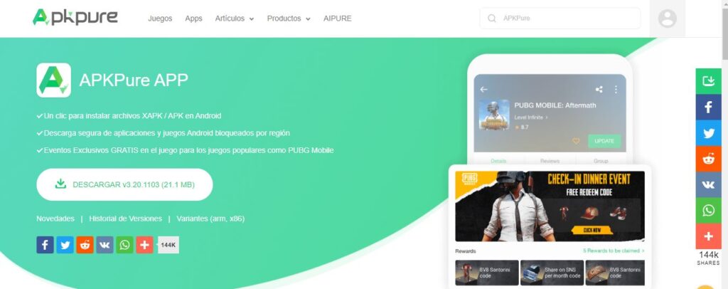728x289 pixels.
Task: Click sidebar Twitter share button
Action: tap(709, 133)
